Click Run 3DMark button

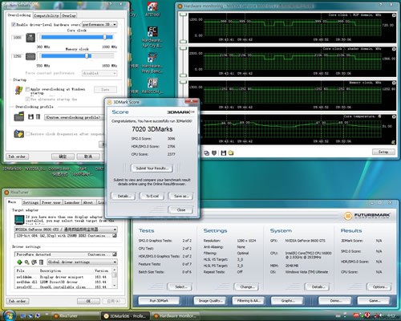pos(159,301)
